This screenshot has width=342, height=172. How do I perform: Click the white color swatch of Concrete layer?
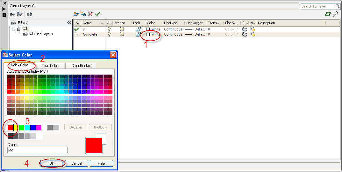[x=148, y=34]
